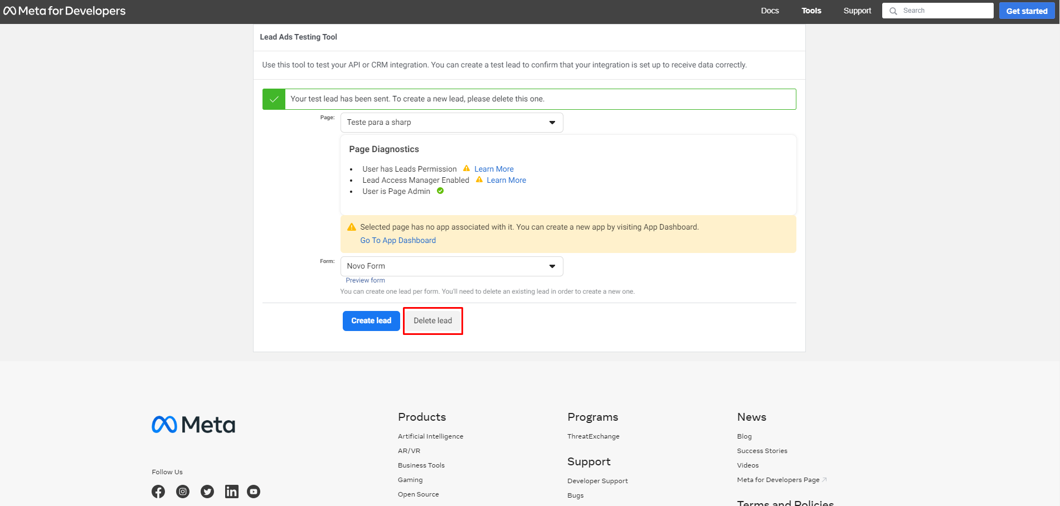1060x506 pixels.
Task: Click the Preview form link
Action: pyautogui.click(x=365, y=280)
